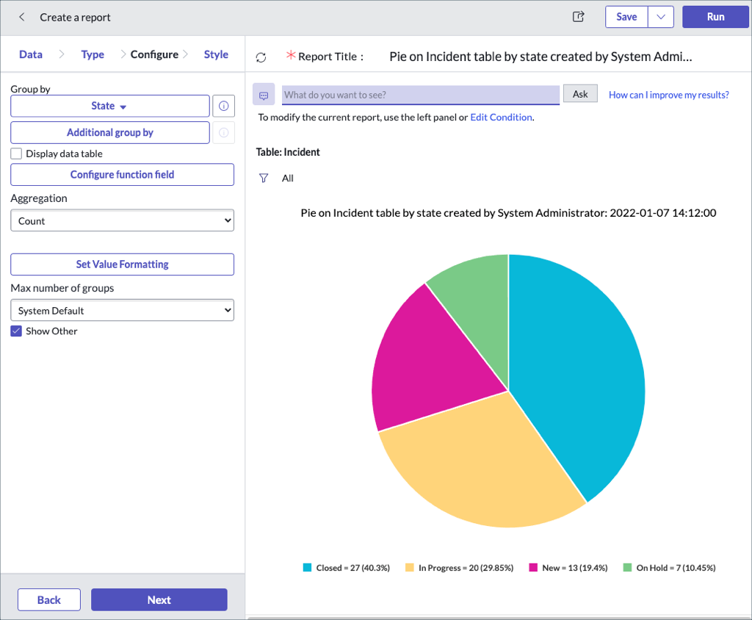Go to the Data tab
This screenshot has width=752, height=620.
click(x=31, y=54)
